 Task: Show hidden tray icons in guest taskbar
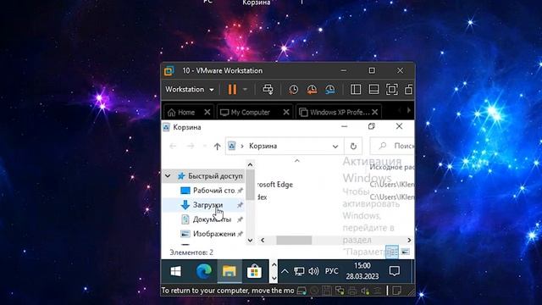point(285,271)
